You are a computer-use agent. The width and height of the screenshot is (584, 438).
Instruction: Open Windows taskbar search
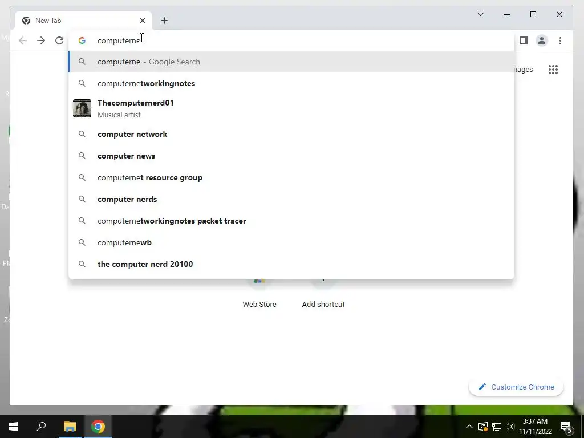tap(41, 427)
